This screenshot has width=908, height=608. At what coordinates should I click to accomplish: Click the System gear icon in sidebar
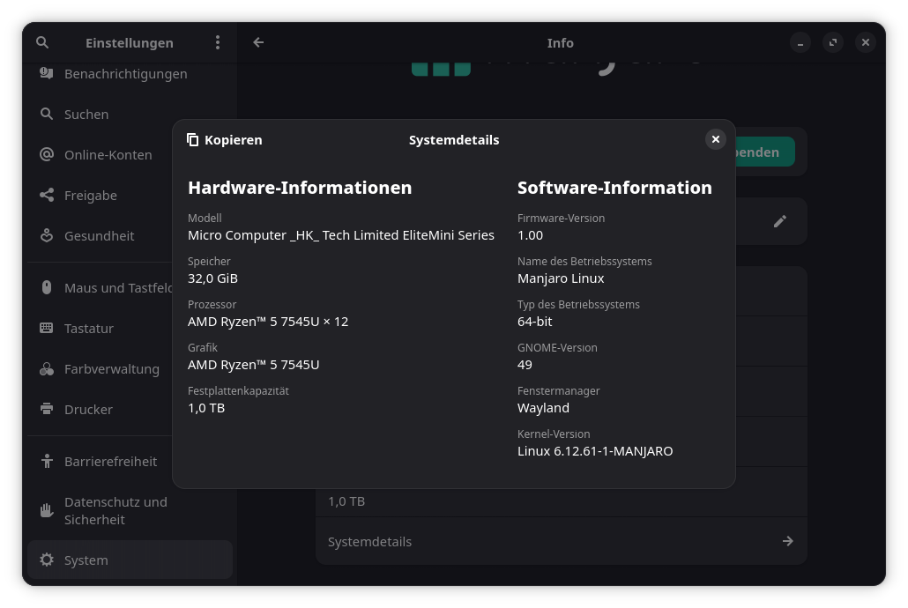(x=47, y=560)
